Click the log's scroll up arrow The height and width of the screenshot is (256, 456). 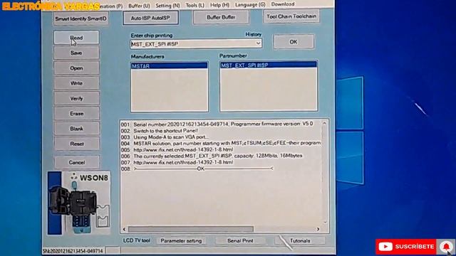click(x=324, y=123)
